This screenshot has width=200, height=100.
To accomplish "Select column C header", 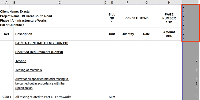I will tap(60, 2).
